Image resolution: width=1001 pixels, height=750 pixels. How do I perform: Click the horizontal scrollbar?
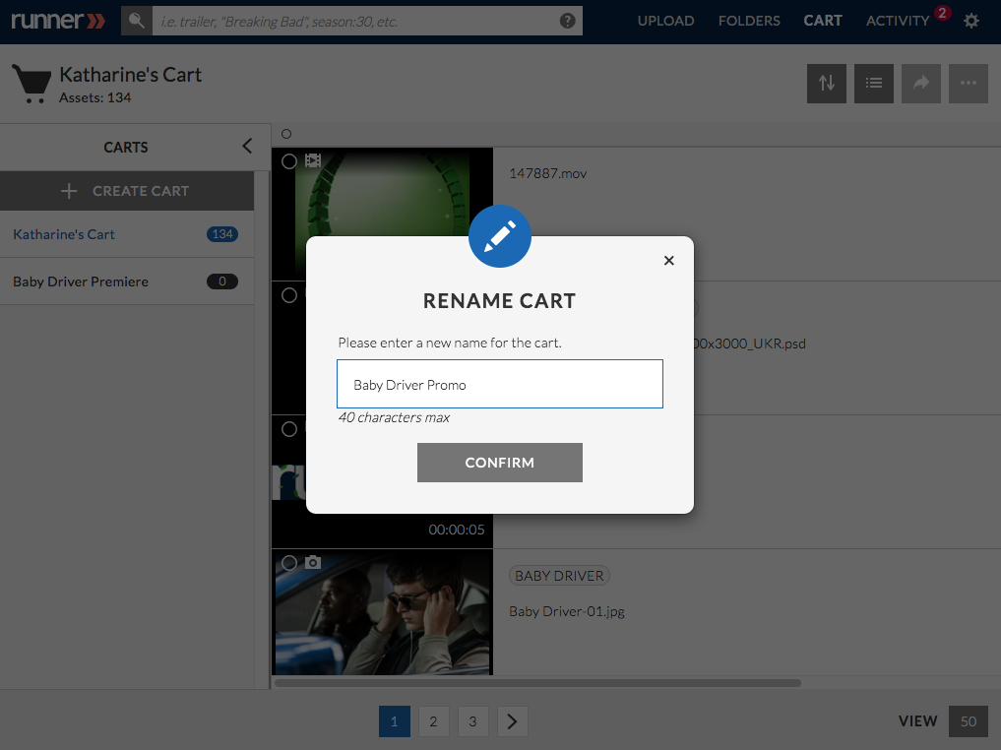point(537,683)
